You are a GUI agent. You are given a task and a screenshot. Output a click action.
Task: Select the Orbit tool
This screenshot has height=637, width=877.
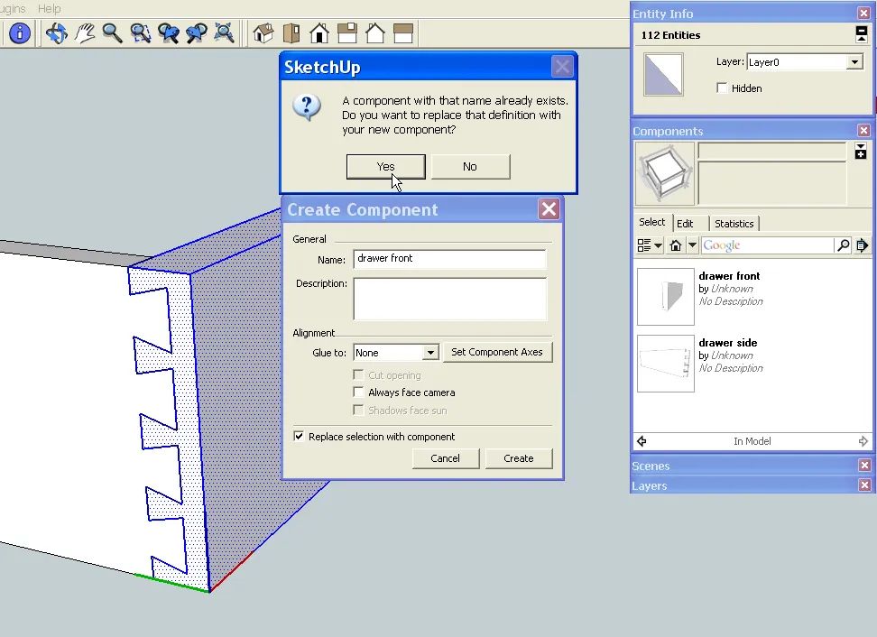(57, 33)
